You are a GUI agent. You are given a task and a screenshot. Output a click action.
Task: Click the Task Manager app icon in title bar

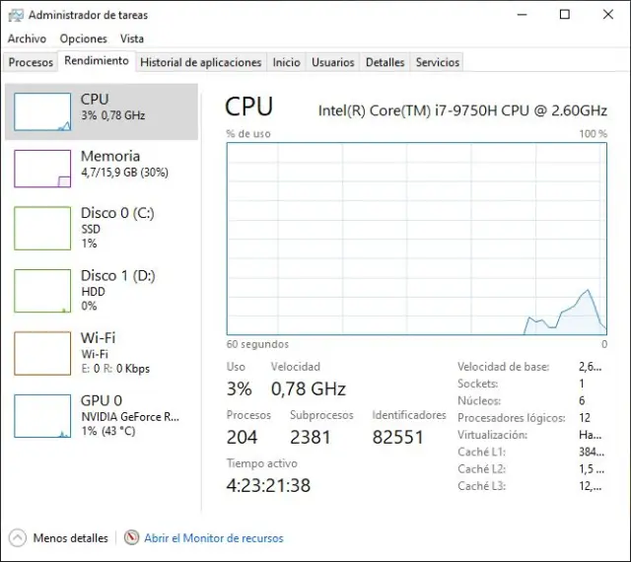click(15, 15)
